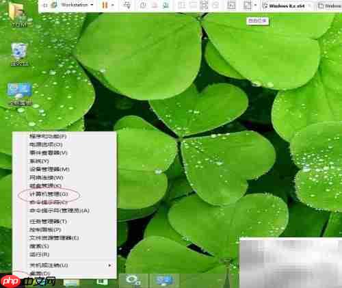The width and height of the screenshot is (342, 288).
Task: Expand the 关机或注销(U) submenu arrow
Action: tap(109, 265)
